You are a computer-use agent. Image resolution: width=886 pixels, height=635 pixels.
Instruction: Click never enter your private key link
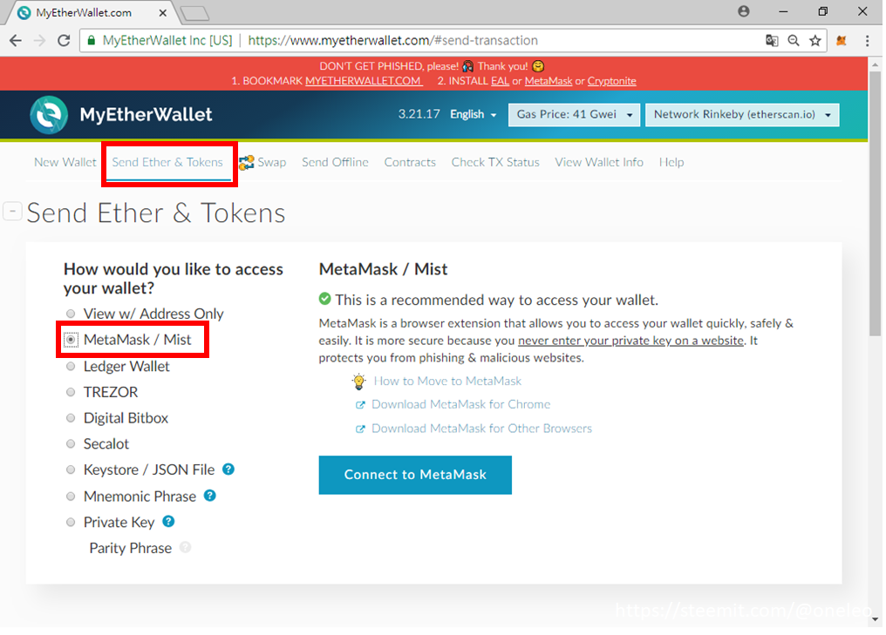(630, 341)
